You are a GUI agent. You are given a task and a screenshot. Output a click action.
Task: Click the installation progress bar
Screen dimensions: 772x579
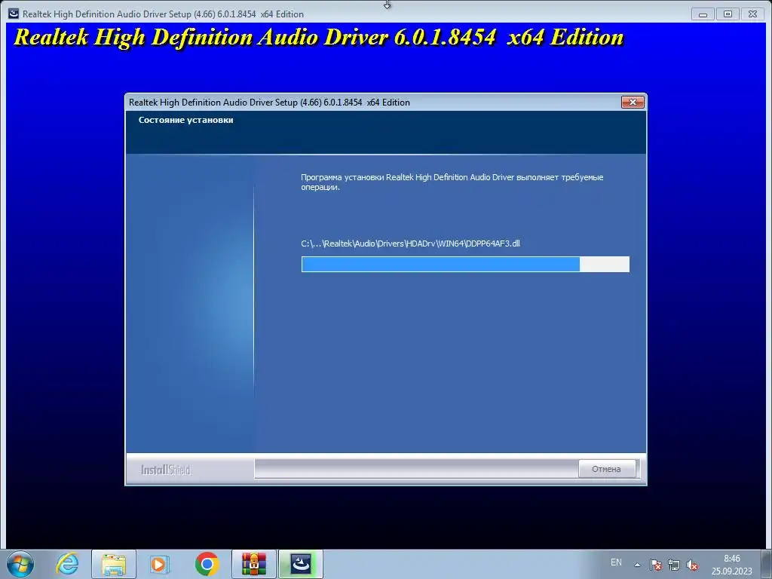[464, 264]
